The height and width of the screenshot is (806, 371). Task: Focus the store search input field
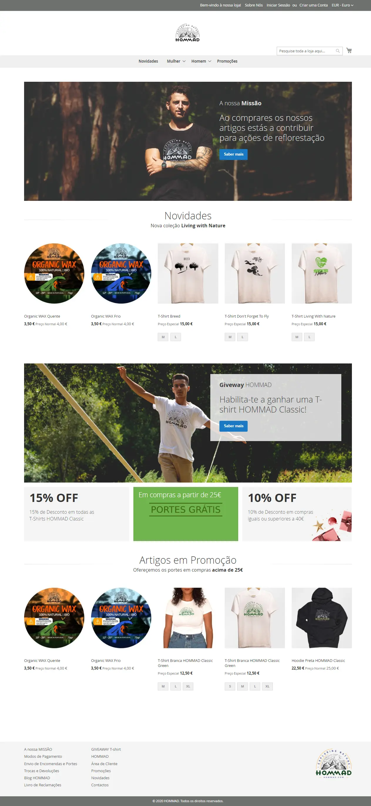click(306, 51)
